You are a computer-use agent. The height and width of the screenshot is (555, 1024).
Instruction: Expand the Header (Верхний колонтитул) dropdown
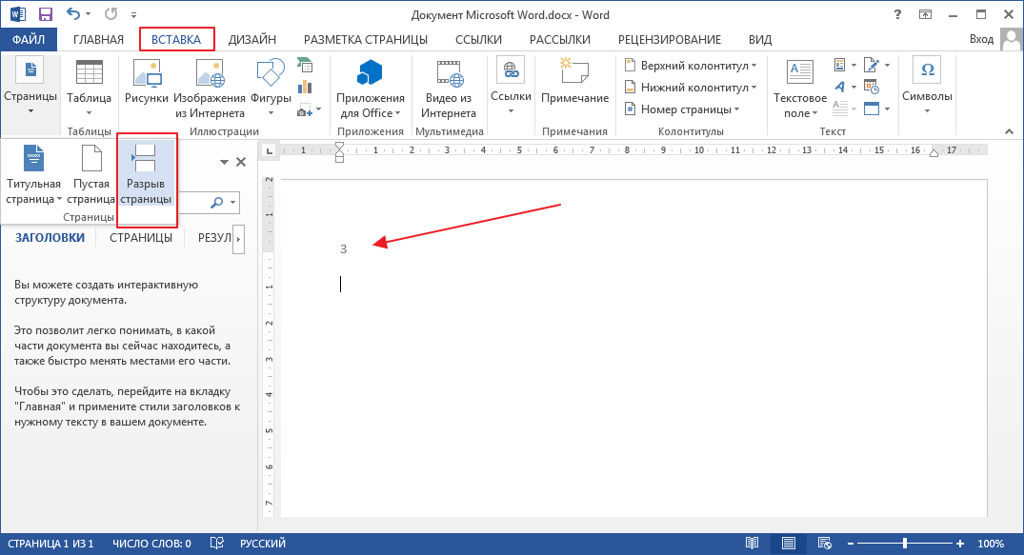pos(692,65)
